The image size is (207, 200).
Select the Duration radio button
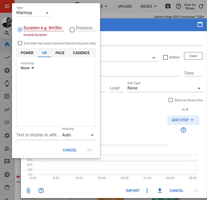(x=20, y=30)
